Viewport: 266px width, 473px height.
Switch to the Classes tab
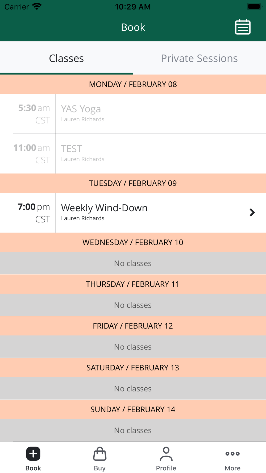[x=66, y=58]
